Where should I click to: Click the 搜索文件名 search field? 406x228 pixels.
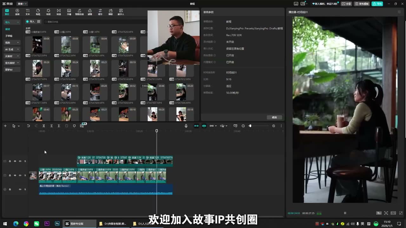pyautogui.click(x=95, y=22)
